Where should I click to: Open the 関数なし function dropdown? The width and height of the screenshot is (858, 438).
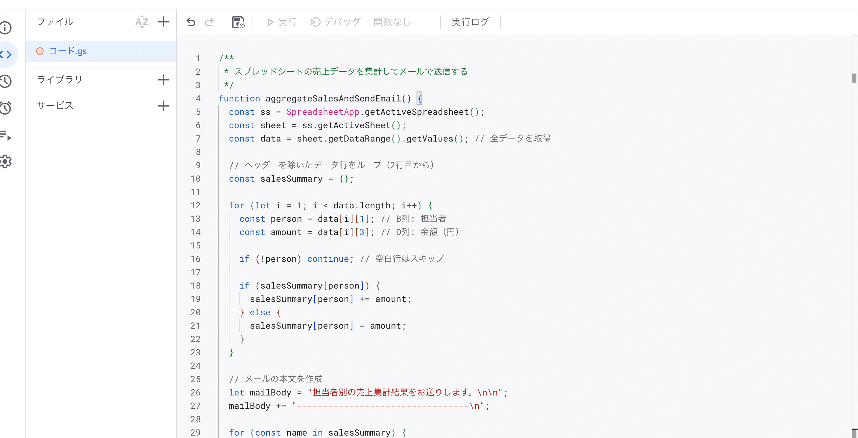point(392,22)
